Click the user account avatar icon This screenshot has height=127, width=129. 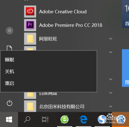(x=10, y=30)
